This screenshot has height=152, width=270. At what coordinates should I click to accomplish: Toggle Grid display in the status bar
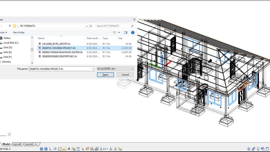click(x=46, y=149)
